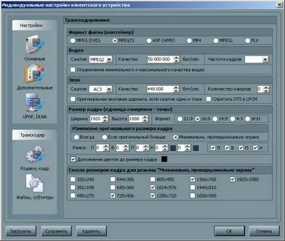Viewport: 285px width, 241px height.
Task: Click the second frame color swatch
Action: click(x=196, y=148)
